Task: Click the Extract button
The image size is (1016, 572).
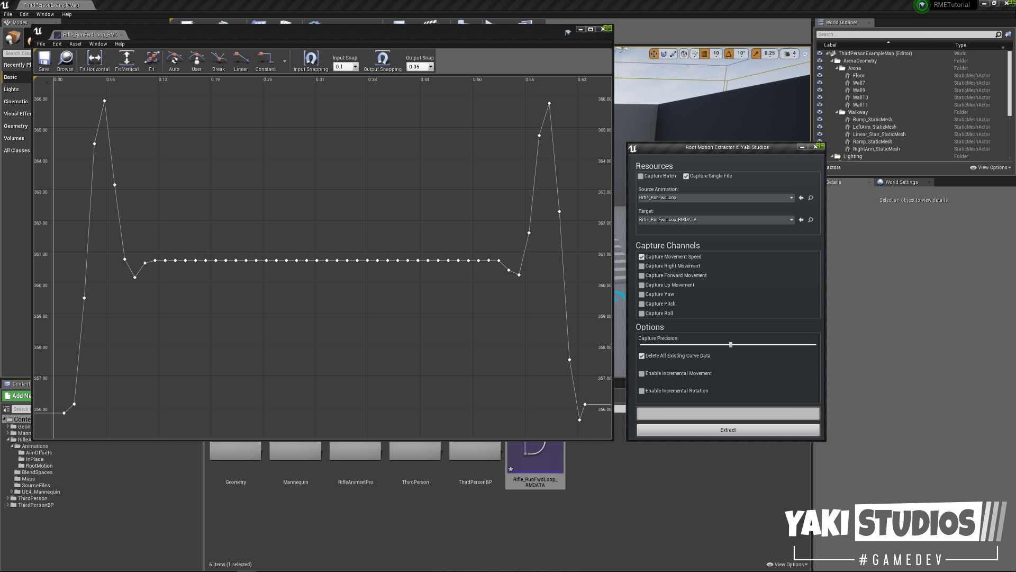Action: point(728,430)
